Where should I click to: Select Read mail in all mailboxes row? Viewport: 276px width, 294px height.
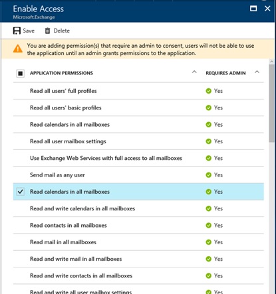point(138,242)
